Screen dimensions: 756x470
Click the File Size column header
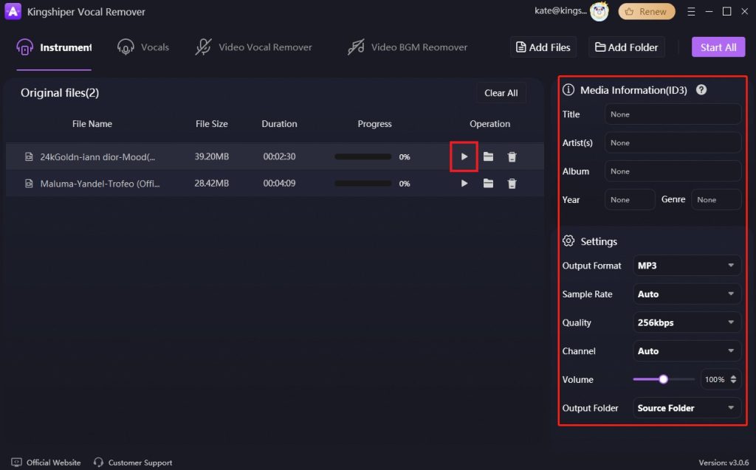[212, 124]
